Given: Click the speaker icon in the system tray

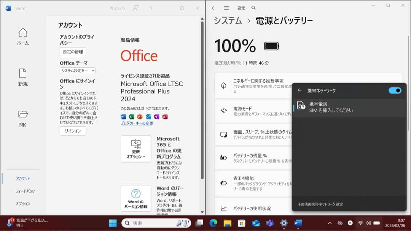Looking at the screenshot, I should [x=369, y=223].
